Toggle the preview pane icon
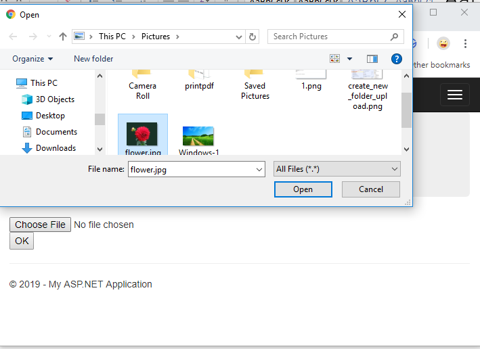 (372, 59)
